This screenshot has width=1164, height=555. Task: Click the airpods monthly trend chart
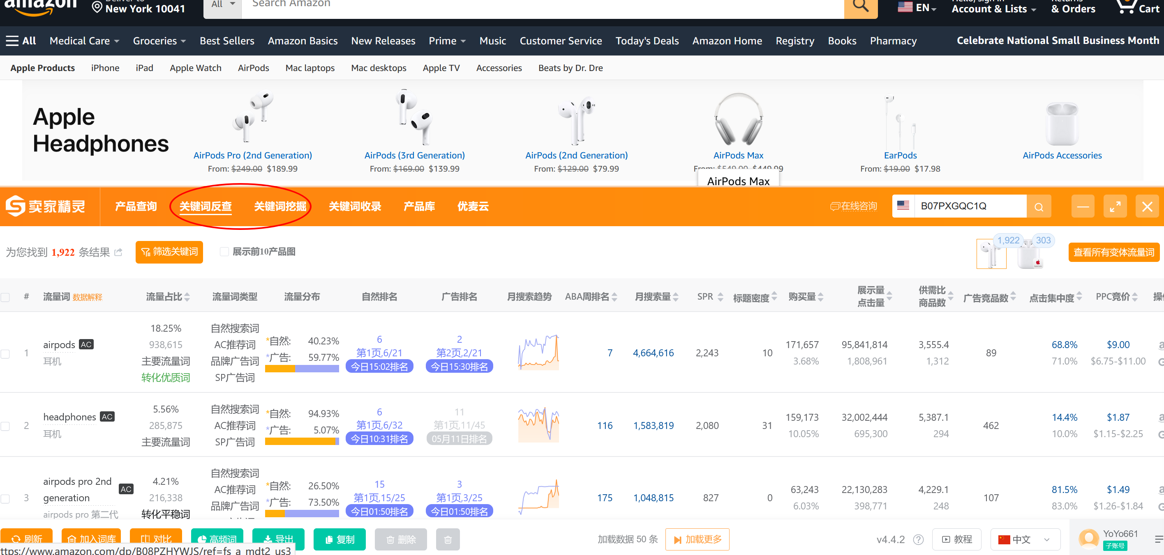[538, 352]
